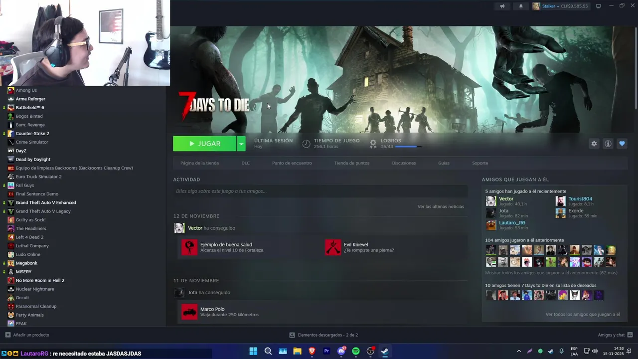638x359 pixels.
Task: Open Ver las últimas noticias link
Action: 441,206
